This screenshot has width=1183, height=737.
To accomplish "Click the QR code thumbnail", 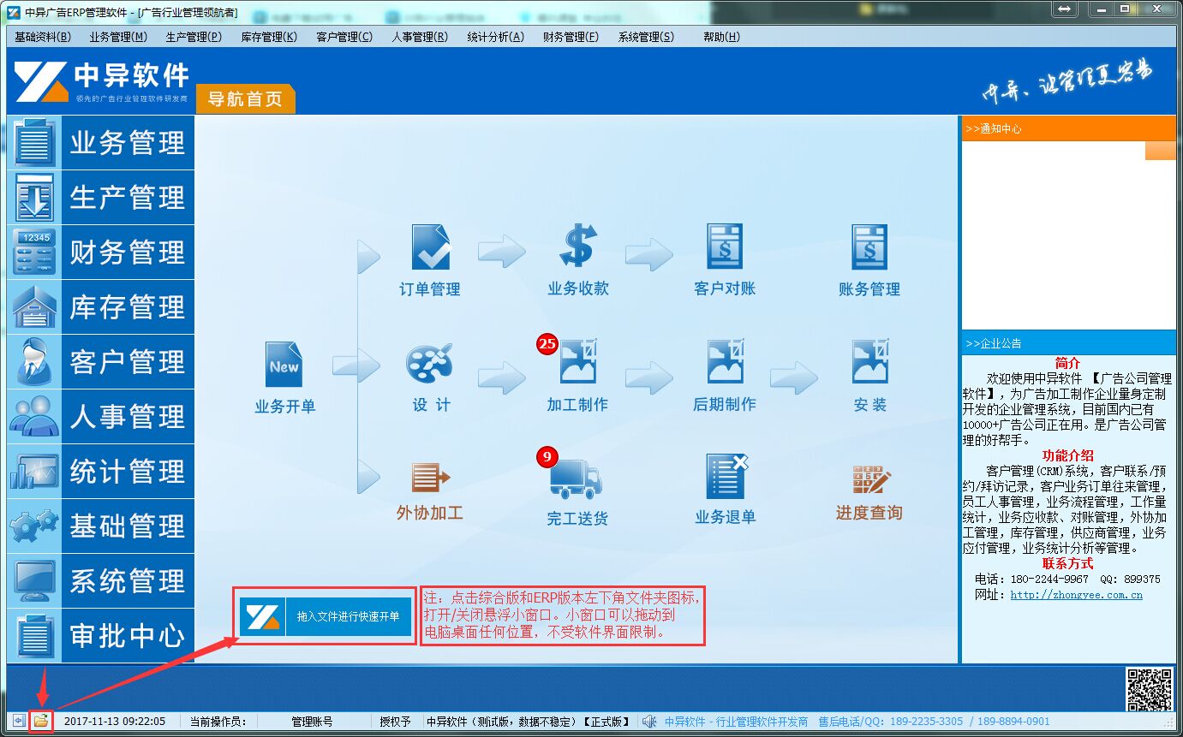I will [x=1149, y=689].
